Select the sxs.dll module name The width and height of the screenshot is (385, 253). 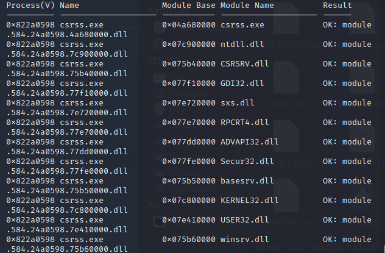coord(237,103)
